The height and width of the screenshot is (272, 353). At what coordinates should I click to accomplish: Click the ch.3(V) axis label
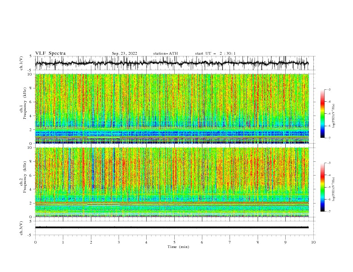pos(21,228)
